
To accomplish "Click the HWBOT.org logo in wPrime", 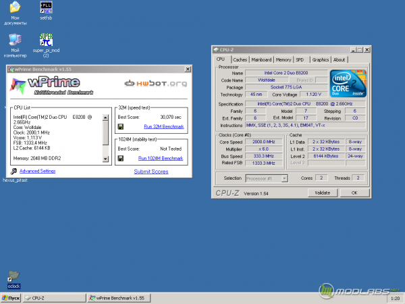I will coord(155,83).
